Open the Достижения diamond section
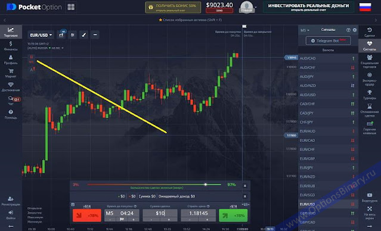Image resolution: width=381 pixels, height=231 pixels. 11,87
